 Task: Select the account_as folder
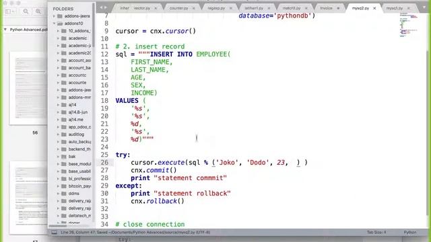[x=79, y=61]
